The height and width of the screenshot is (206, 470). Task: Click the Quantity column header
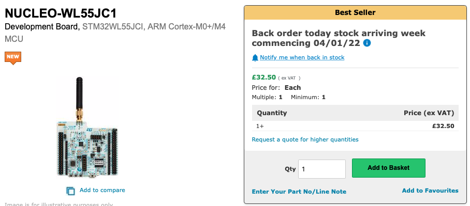point(272,113)
